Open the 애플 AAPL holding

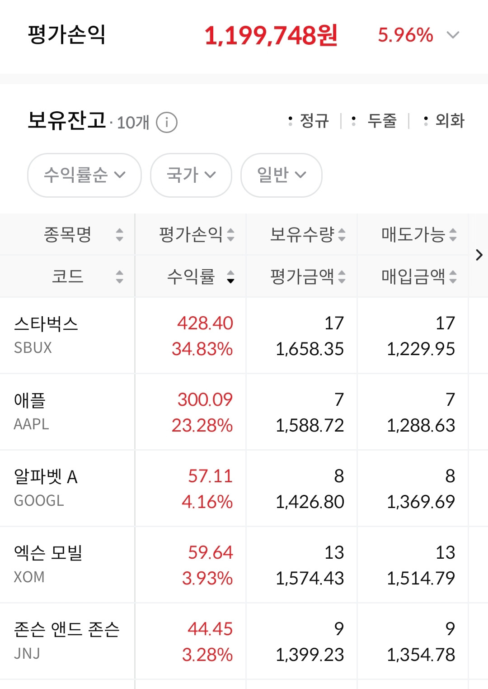[244, 412]
